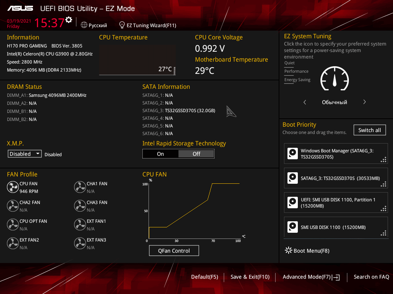Click the SATA6G_1: N/A entry
The width and height of the screenshot is (393, 294).
[x=158, y=95]
